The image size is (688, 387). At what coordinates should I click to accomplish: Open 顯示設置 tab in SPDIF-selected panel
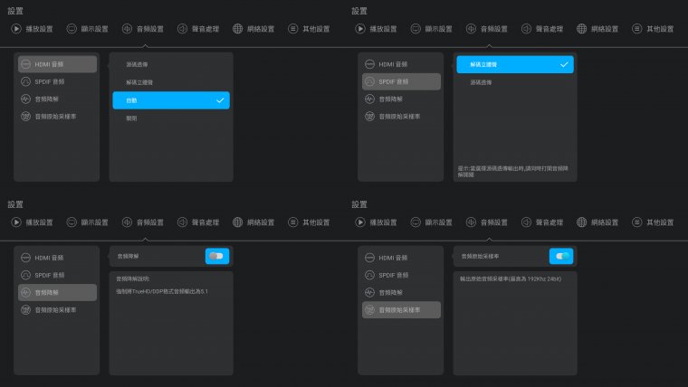(431, 29)
